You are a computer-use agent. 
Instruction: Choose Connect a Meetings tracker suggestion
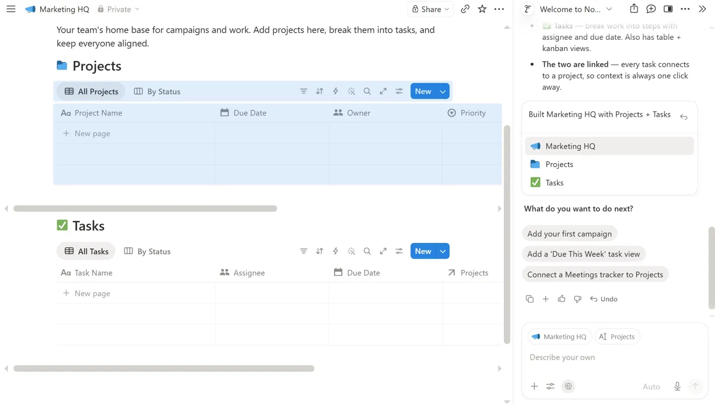(595, 274)
